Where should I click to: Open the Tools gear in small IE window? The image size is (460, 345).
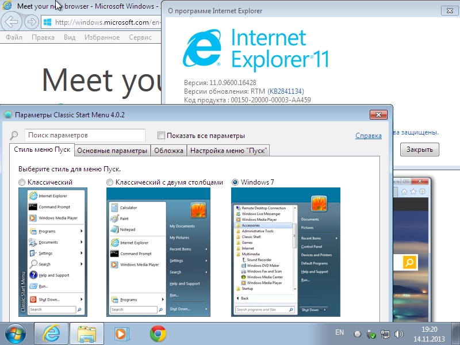pyautogui.click(x=423, y=191)
